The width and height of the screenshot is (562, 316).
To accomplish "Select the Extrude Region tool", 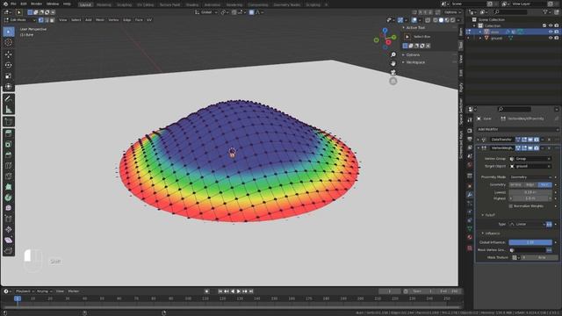I will [8, 133].
